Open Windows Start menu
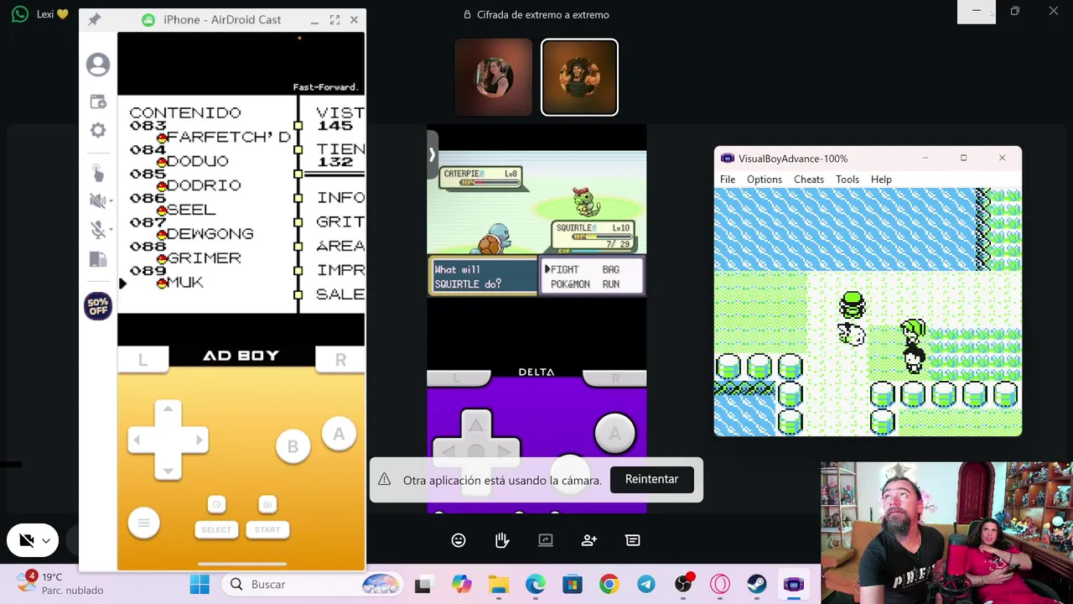This screenshot has height=604, width=1073. pyautogui.click(x=200, y=585)
